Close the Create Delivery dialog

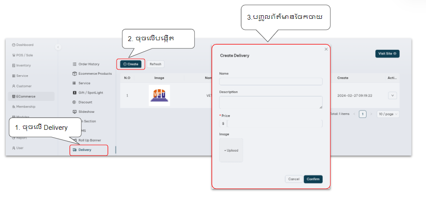pos(326,49)
